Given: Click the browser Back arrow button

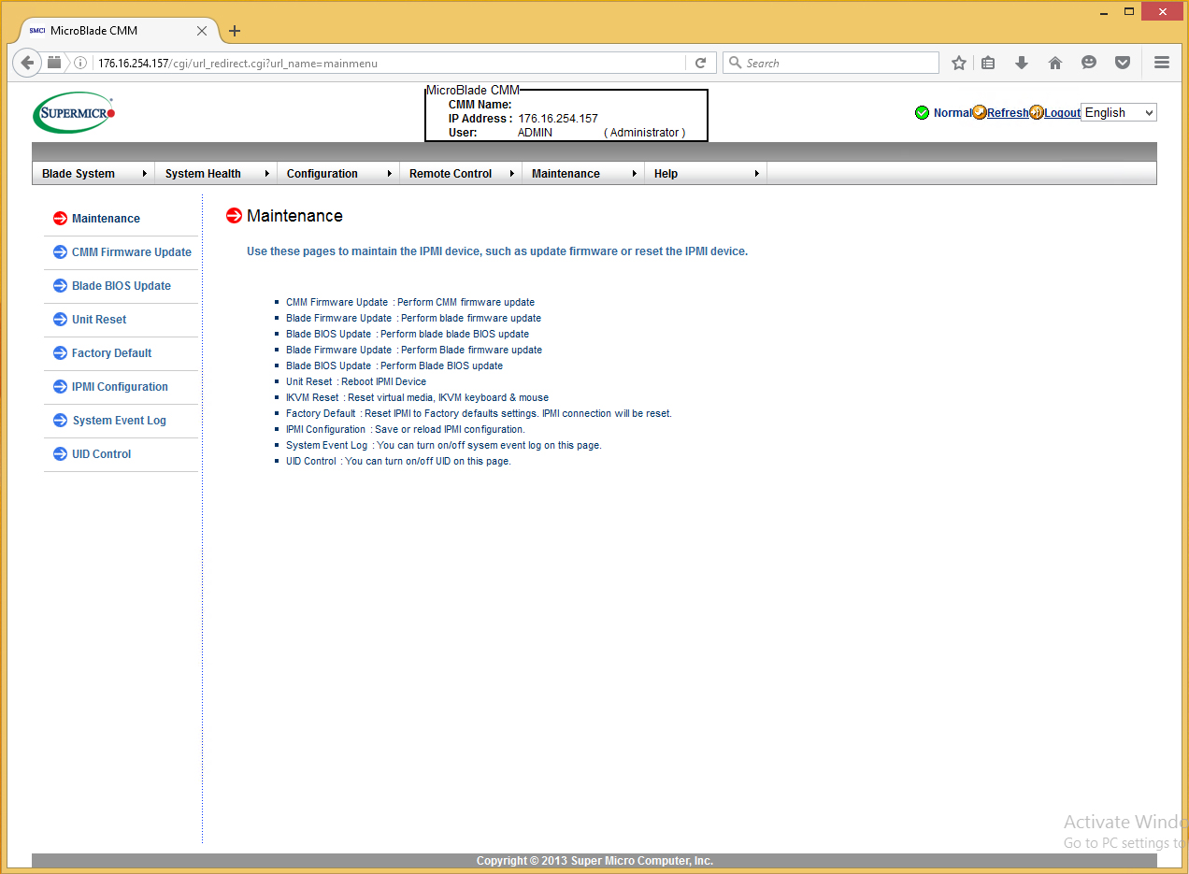Looking at the screenshot, I should [28, 63].
